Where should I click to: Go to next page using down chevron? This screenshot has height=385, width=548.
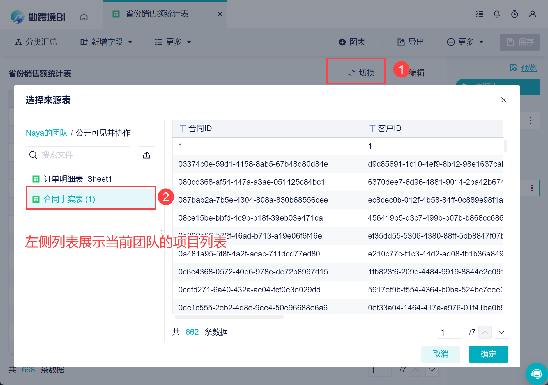[501, 332]
